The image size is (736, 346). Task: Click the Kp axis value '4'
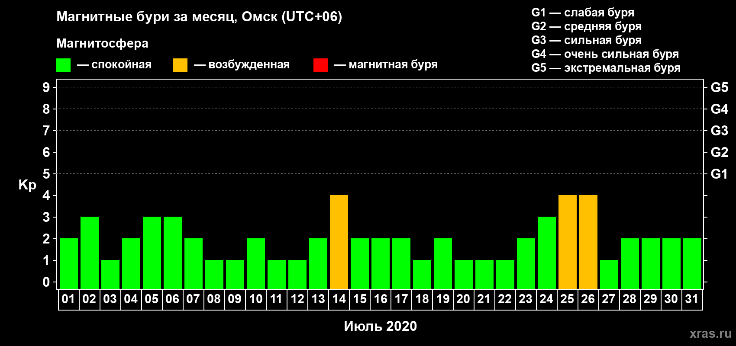coord(46,195)
